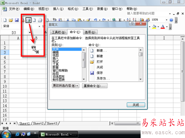Click the Sort Descending icon
This screenshot has width=185, height=138.
[x=134, y=20]
